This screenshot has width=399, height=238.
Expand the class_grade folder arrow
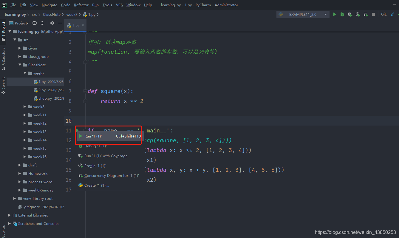[20, 56]
